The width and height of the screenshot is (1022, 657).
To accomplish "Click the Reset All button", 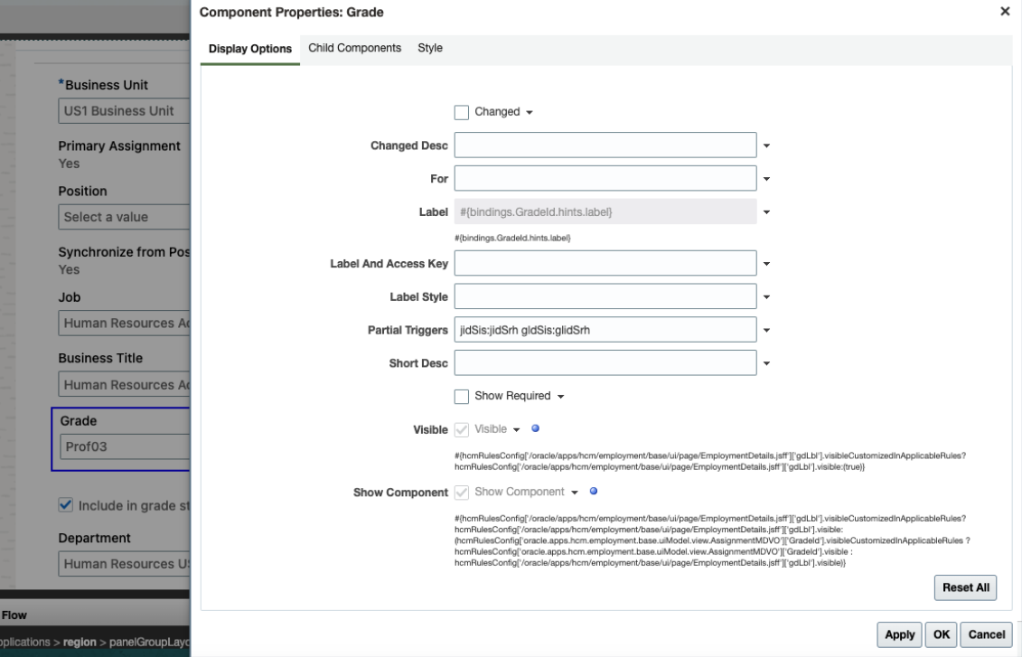I will pos(965,587).
